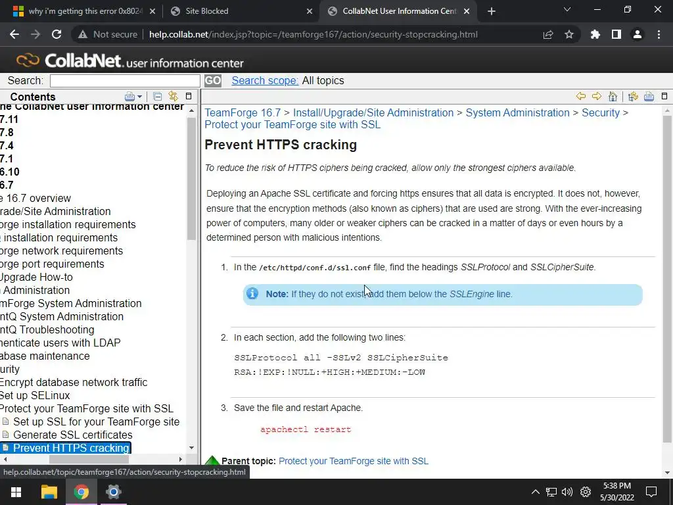This screenshot has width=673, height=505.
Task: Open database maintenance topic
Action: click(45, 356)
